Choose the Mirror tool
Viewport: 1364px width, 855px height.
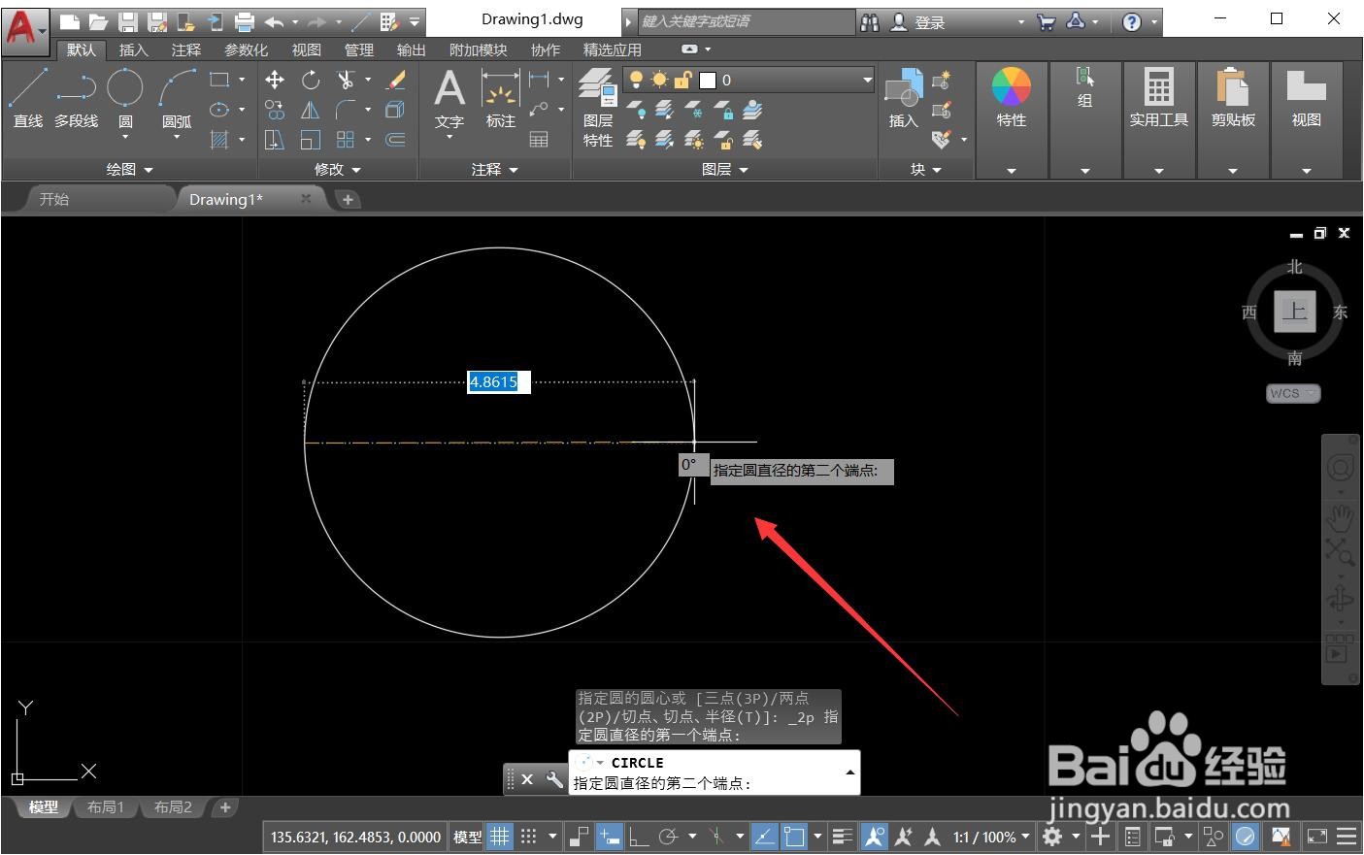pyautogui.click(x=311, y=110)
